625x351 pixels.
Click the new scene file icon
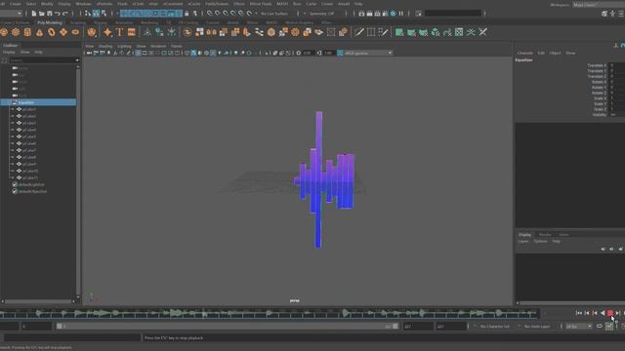coord(34,13)
